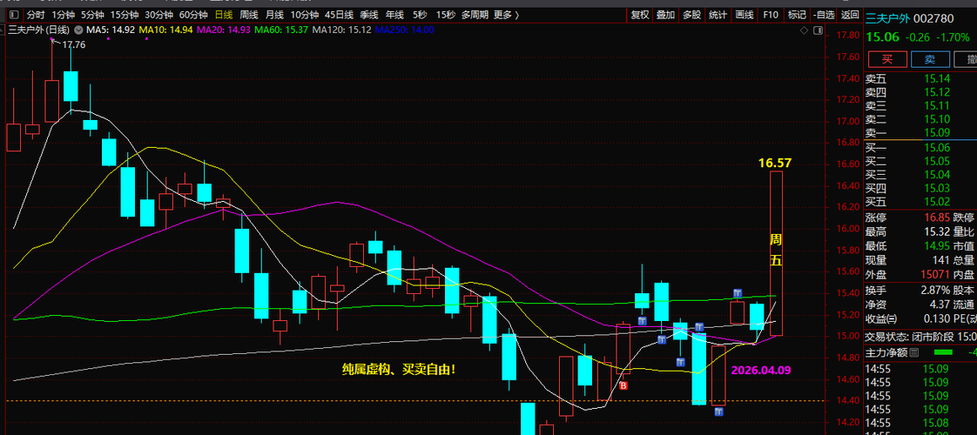Click the 卖二 15.10 order row
Screen dimensions: 977x435
click(921, 119)
